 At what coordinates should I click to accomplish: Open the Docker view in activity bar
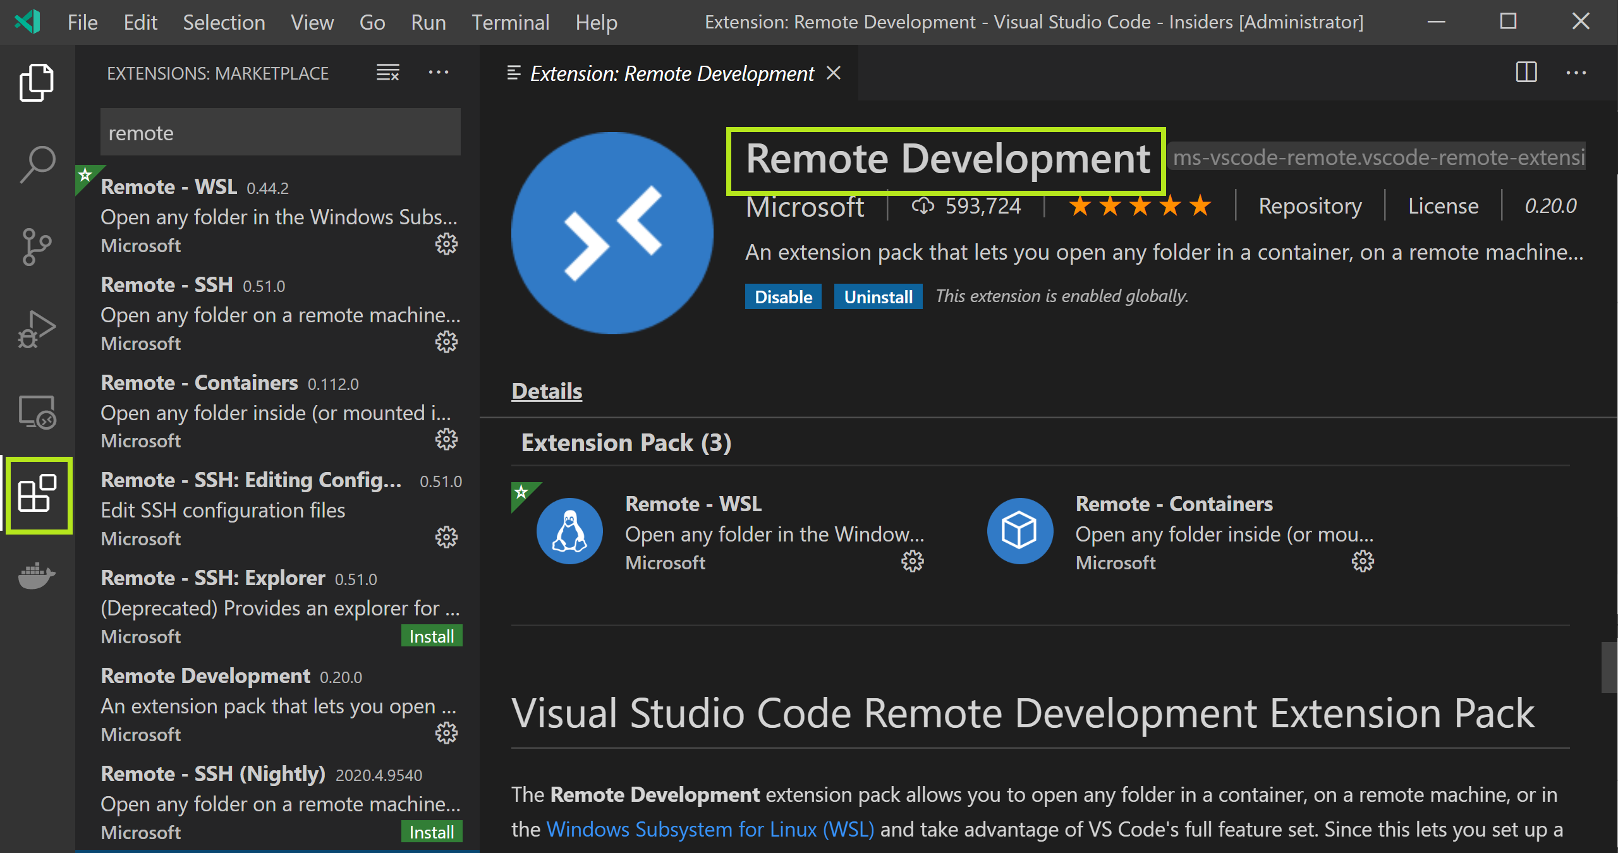click(x=37, y=576)
